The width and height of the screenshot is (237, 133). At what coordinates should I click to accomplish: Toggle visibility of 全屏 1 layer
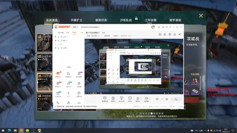click(x=55, y=48)
